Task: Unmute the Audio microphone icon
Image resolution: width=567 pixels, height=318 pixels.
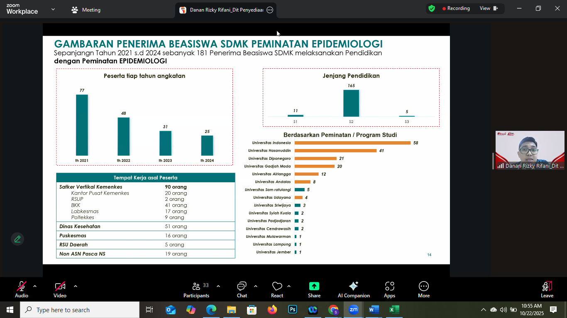Action: point(22,286)
